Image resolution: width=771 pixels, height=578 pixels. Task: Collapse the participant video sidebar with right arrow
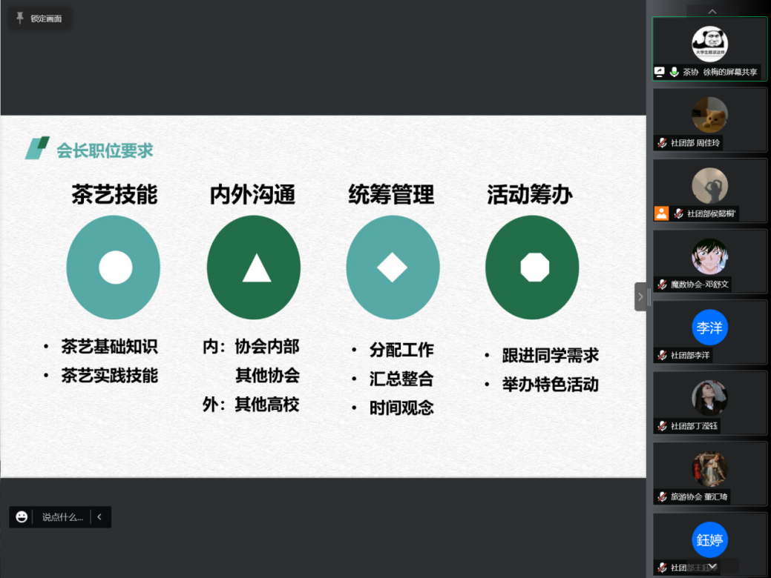click(x=640, y=296)
